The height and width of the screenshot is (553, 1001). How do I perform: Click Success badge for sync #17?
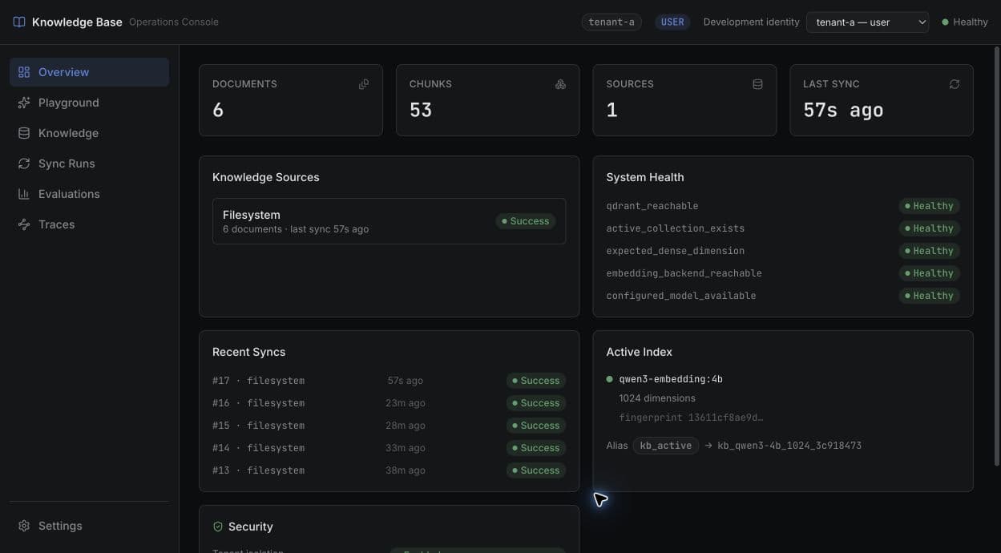(535, 381)
